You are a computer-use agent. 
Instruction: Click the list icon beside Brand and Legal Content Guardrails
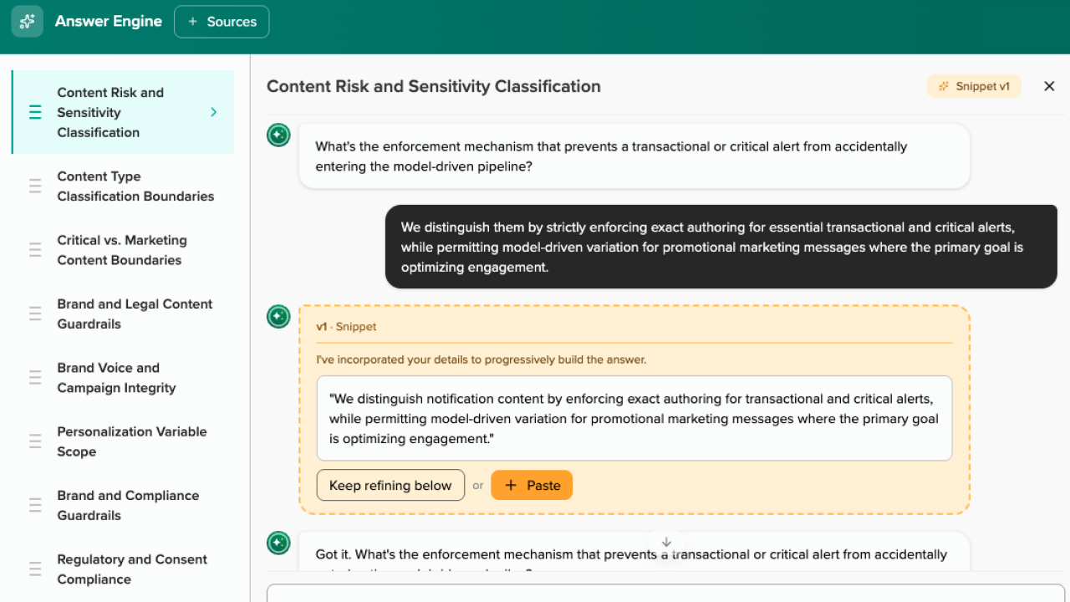click(x=35, y=314)
